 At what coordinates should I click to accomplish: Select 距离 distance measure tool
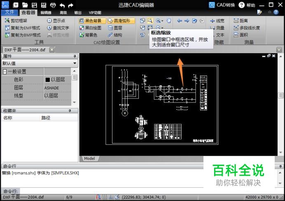[x=241, y=21]
